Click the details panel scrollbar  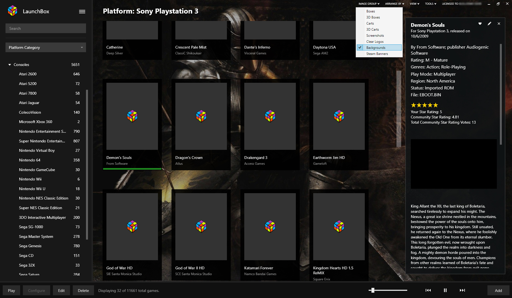[501, 94]
